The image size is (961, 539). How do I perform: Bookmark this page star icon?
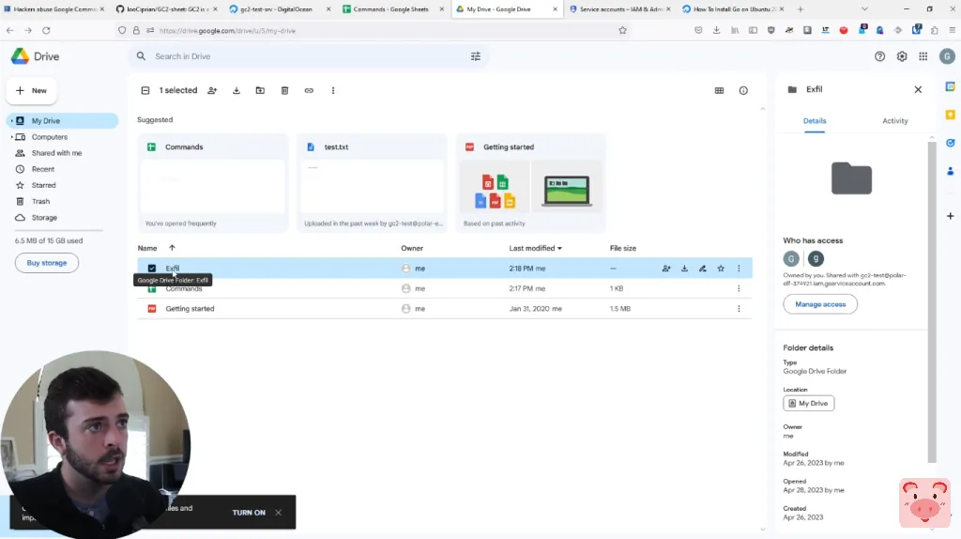tap(623, 30)
